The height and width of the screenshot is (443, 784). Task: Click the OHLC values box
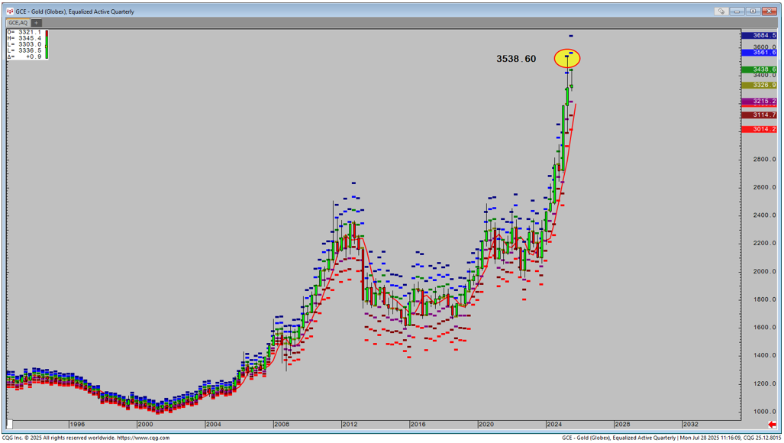(24, 44)
